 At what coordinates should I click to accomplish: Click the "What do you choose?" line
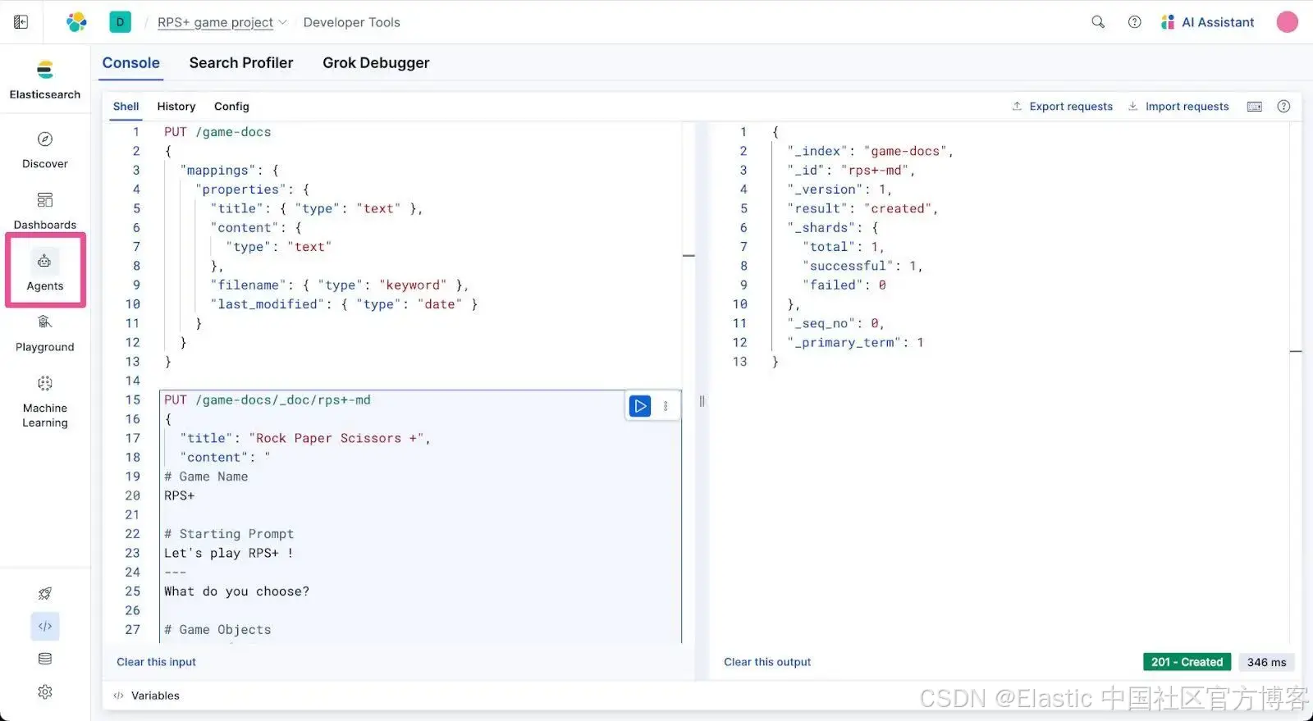236,591
